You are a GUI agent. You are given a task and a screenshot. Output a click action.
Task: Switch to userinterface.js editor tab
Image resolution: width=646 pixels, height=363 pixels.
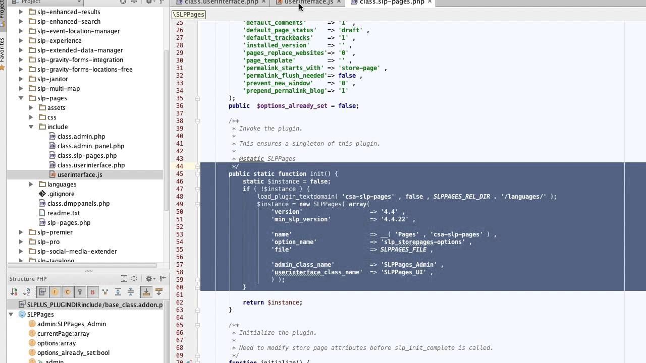pos(308,2)
